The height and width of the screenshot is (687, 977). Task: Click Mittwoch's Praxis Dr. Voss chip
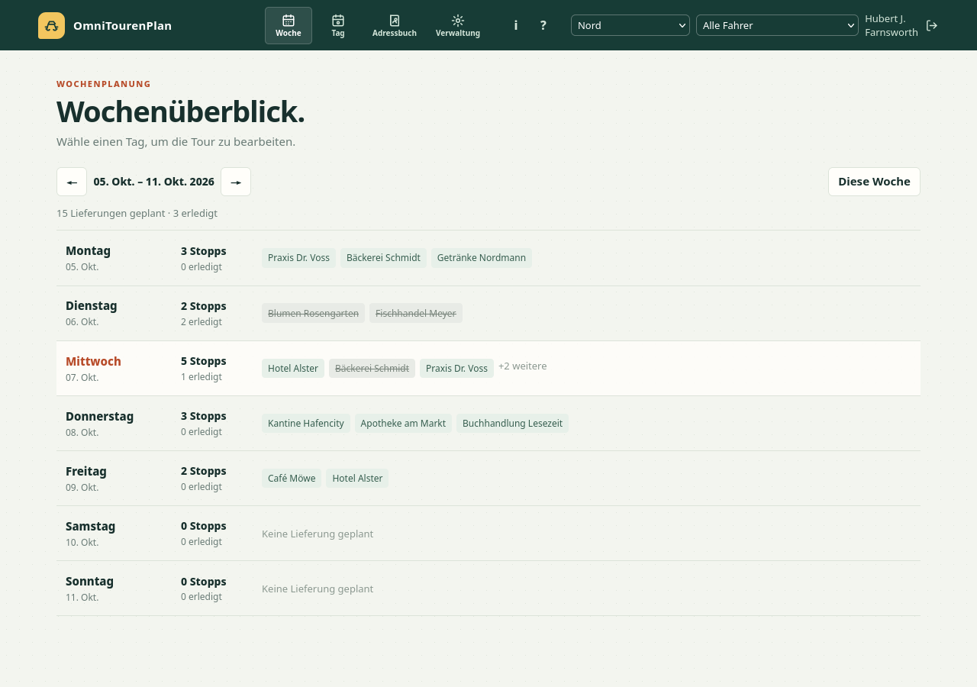pos(456,368)
